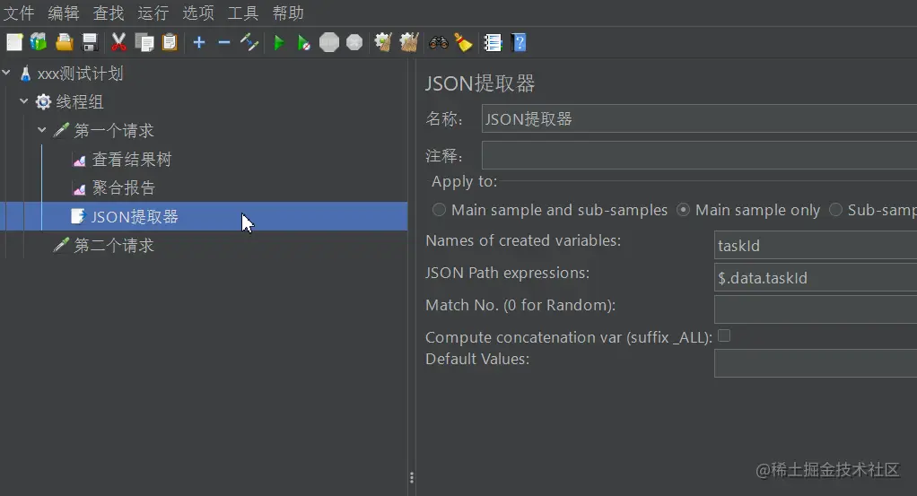Save the test plan with disk icon
The width and height of the screenshot is (917, 496).
[x=90, y=42]
